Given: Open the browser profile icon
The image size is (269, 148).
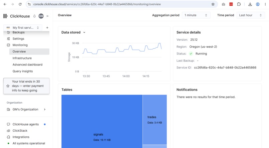Looking at the screenshot, I should pos(258,4).
